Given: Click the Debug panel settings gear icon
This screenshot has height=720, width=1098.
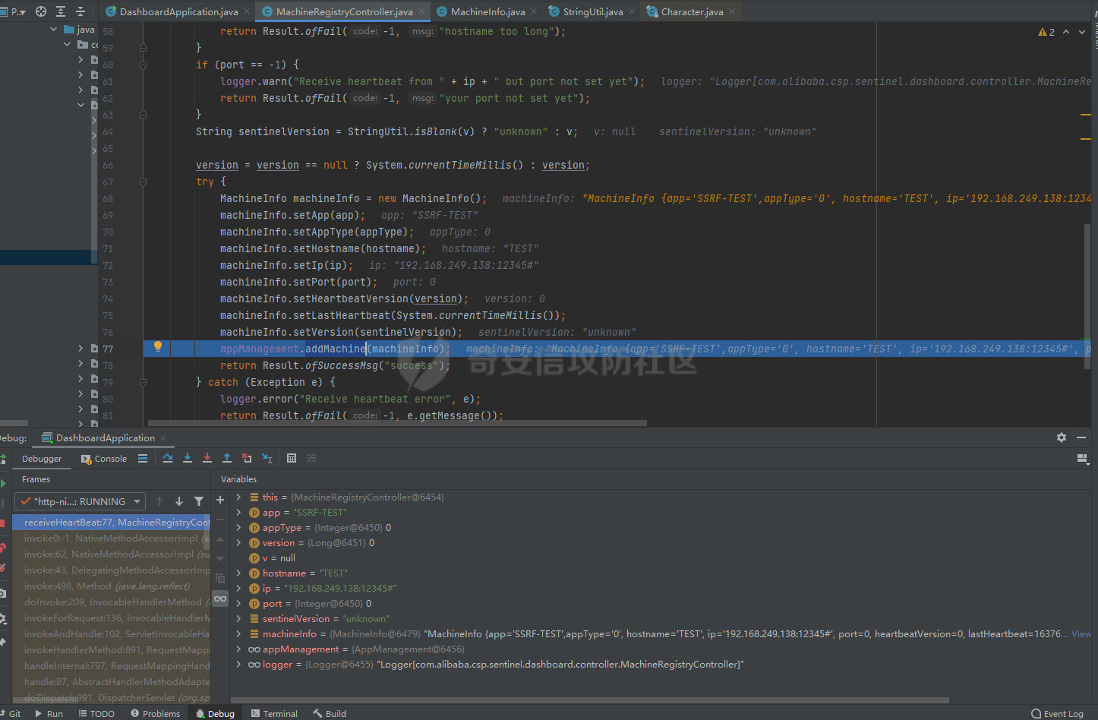Looking at the screenshot, I should [x=1062, y=437].
